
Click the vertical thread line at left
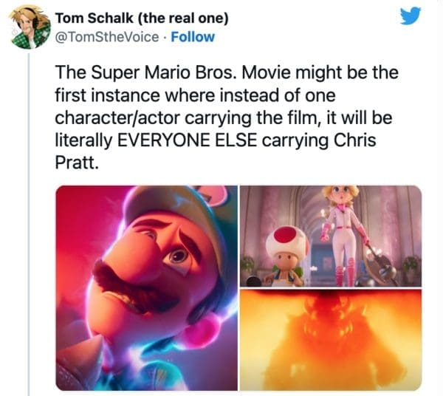pyautogui.click(x=30, y=222)
